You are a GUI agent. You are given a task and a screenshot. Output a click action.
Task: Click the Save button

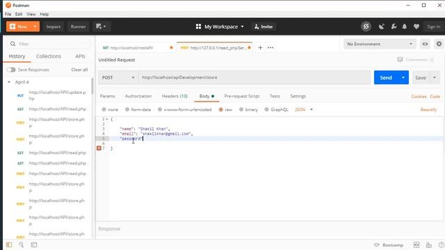click(x=420, y=78)
